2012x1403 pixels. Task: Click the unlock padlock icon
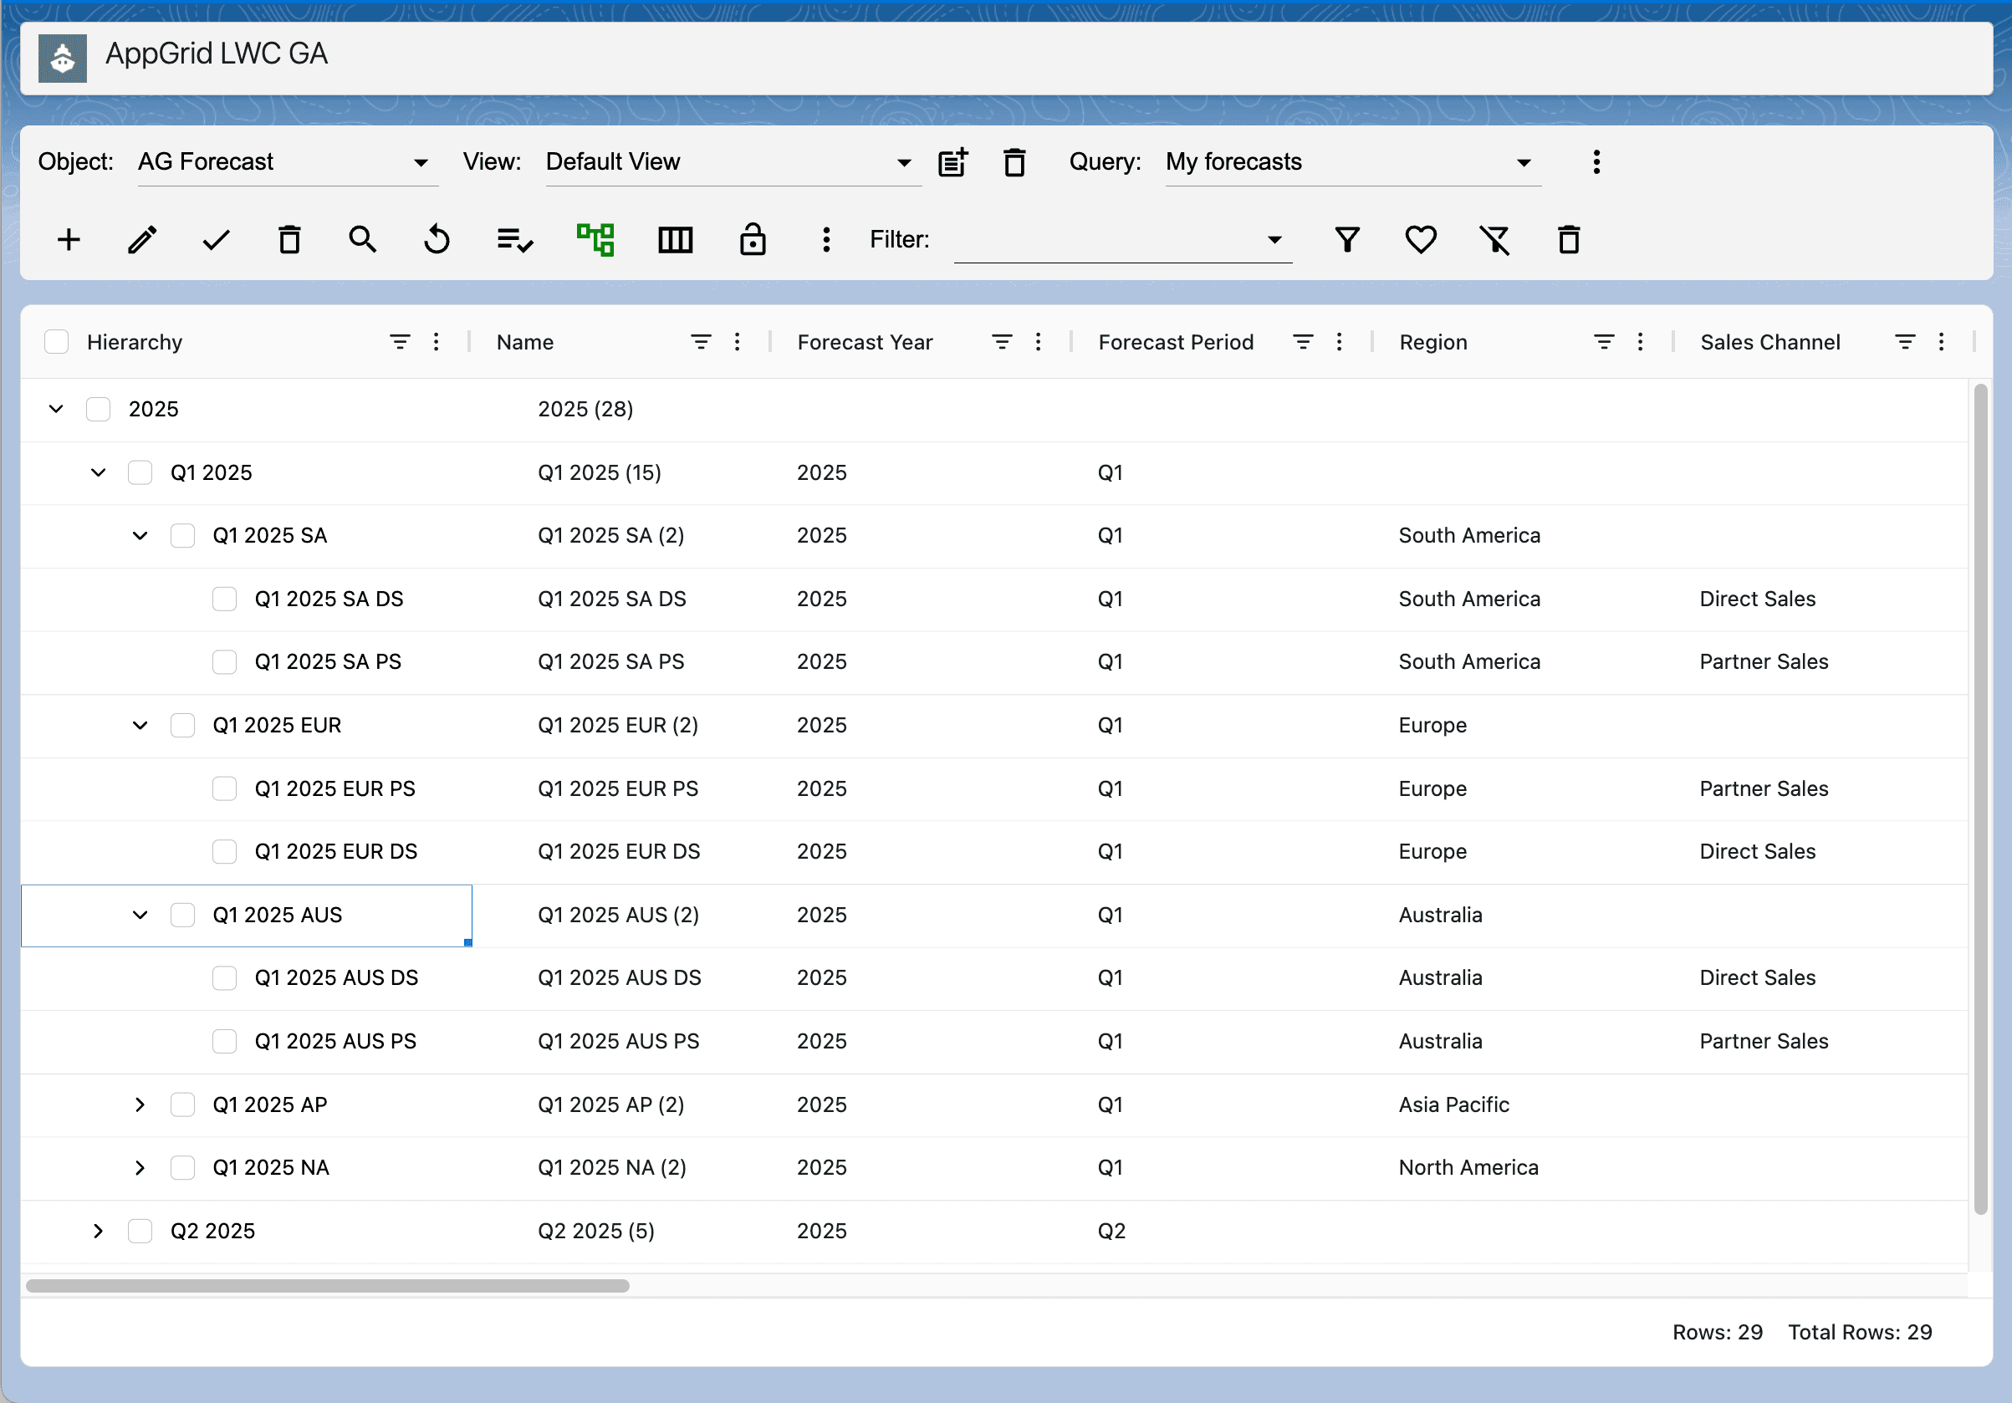point(752,239)
